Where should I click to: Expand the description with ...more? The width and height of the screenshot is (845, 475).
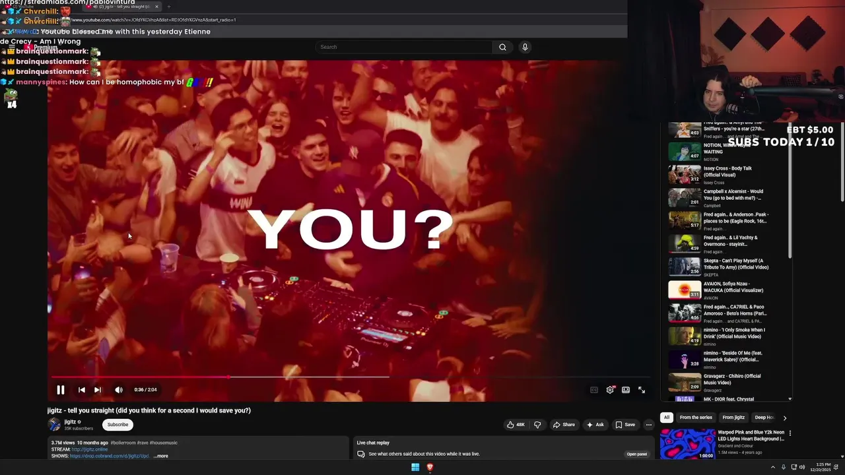[x=160, y=456]
